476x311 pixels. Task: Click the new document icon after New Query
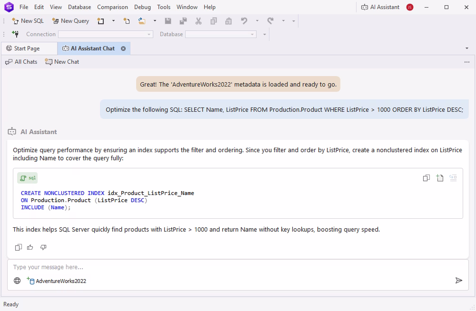point(100,21)
